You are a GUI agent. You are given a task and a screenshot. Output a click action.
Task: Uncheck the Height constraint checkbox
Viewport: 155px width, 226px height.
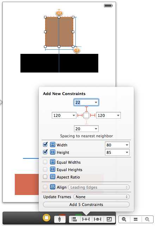coord(45,152)
